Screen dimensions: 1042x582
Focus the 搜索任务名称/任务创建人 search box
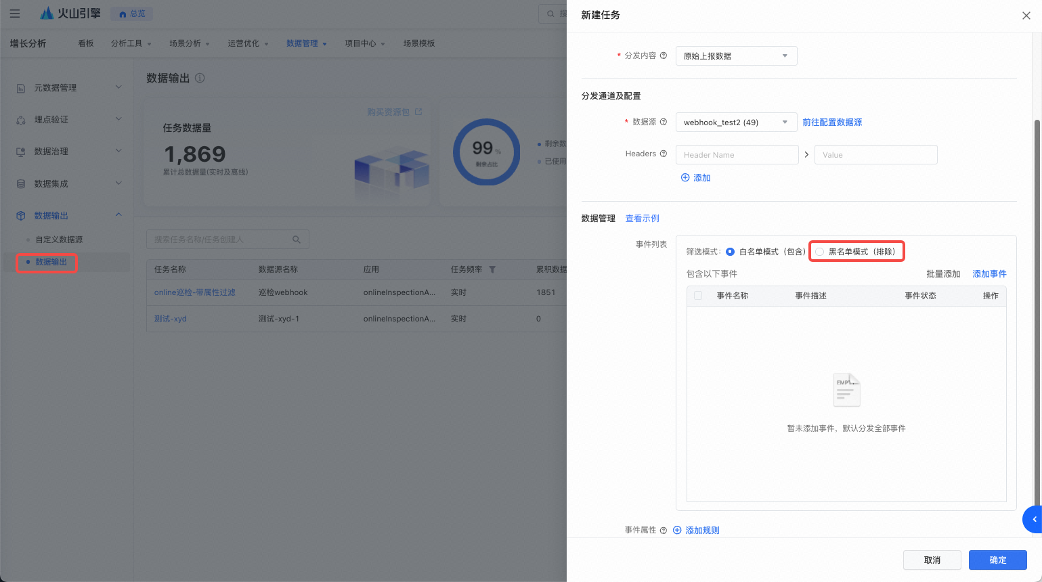tap(227, 240)
